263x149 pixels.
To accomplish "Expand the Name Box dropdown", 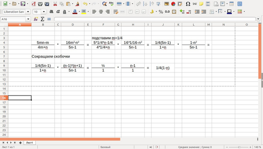I will click(28, 19).
